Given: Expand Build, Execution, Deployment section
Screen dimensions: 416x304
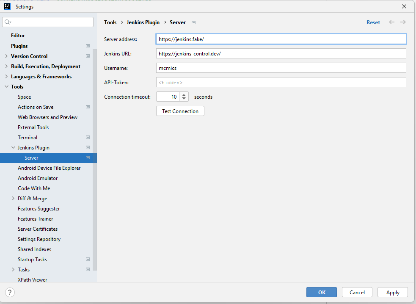Looking at the screenshot, I should click(x=6, y=66).
